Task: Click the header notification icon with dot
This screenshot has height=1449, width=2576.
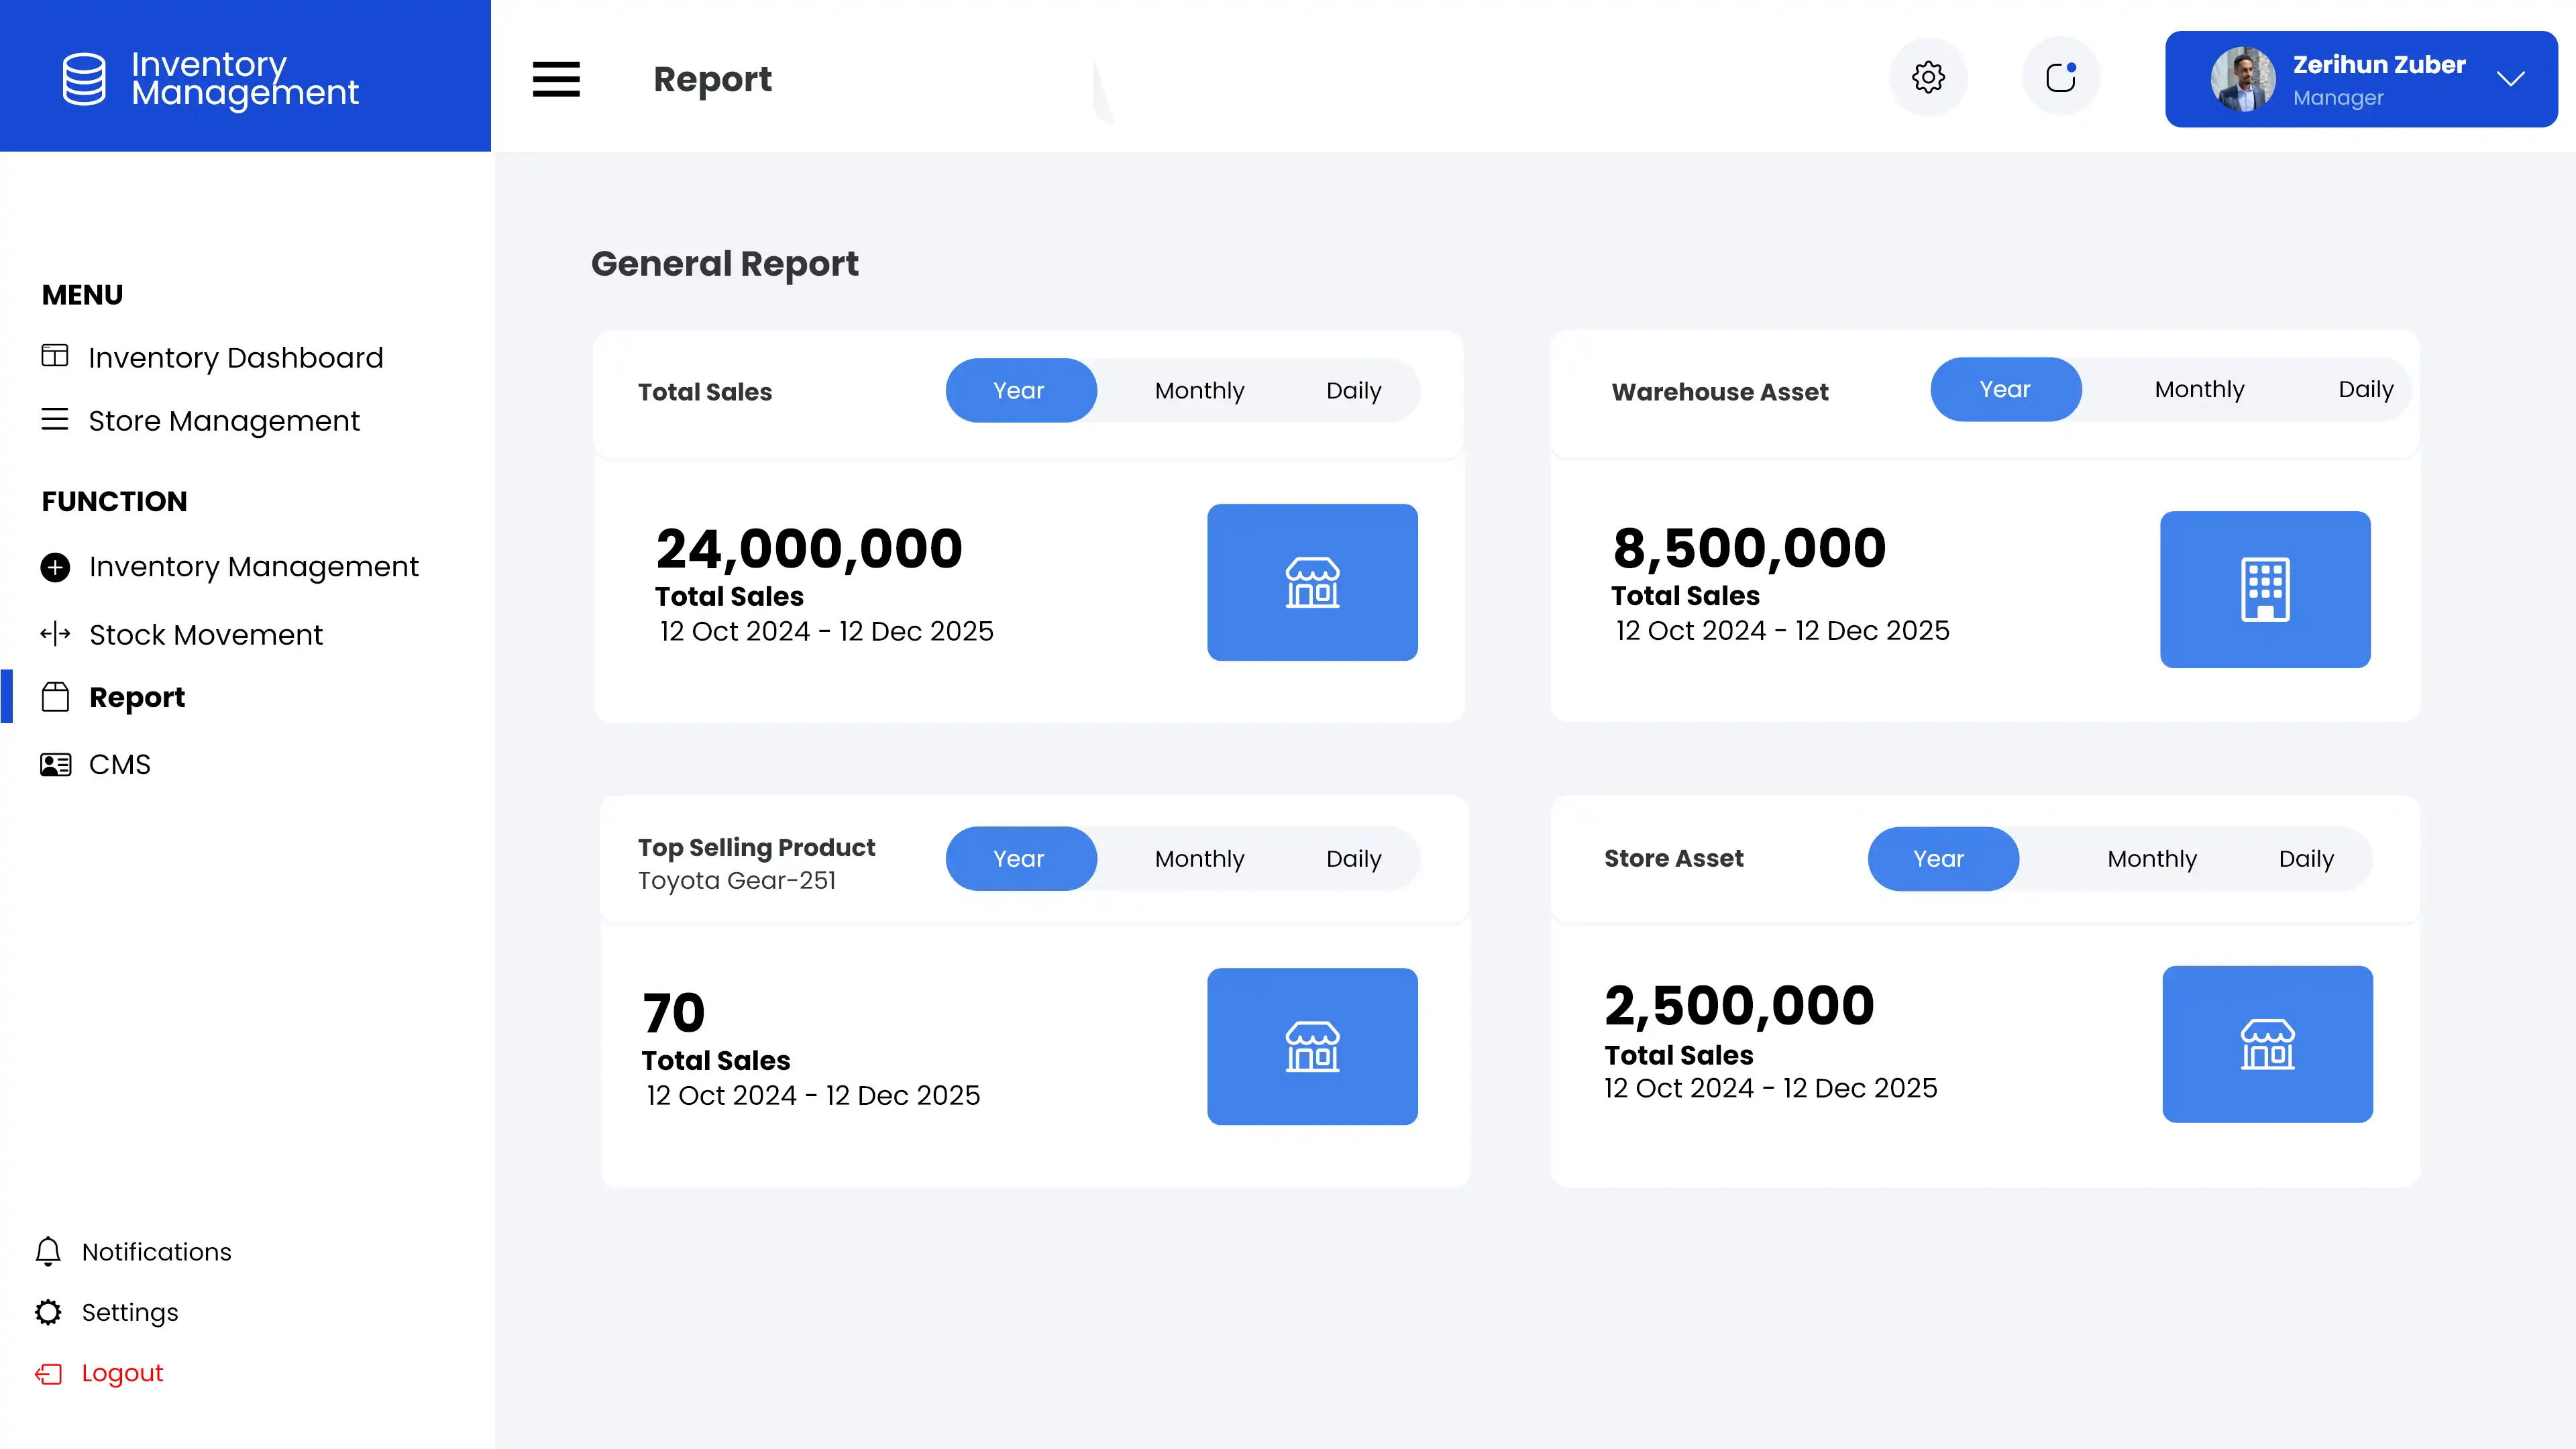Action: click(2060, 77)
